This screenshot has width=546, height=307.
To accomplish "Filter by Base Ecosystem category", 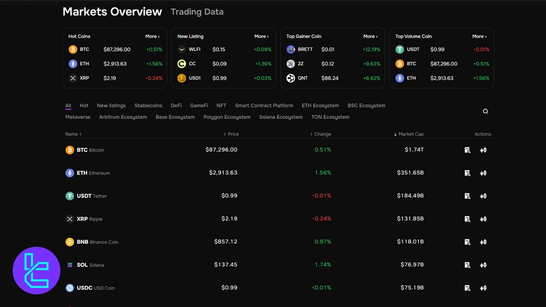I will click(x=175, y=117).
